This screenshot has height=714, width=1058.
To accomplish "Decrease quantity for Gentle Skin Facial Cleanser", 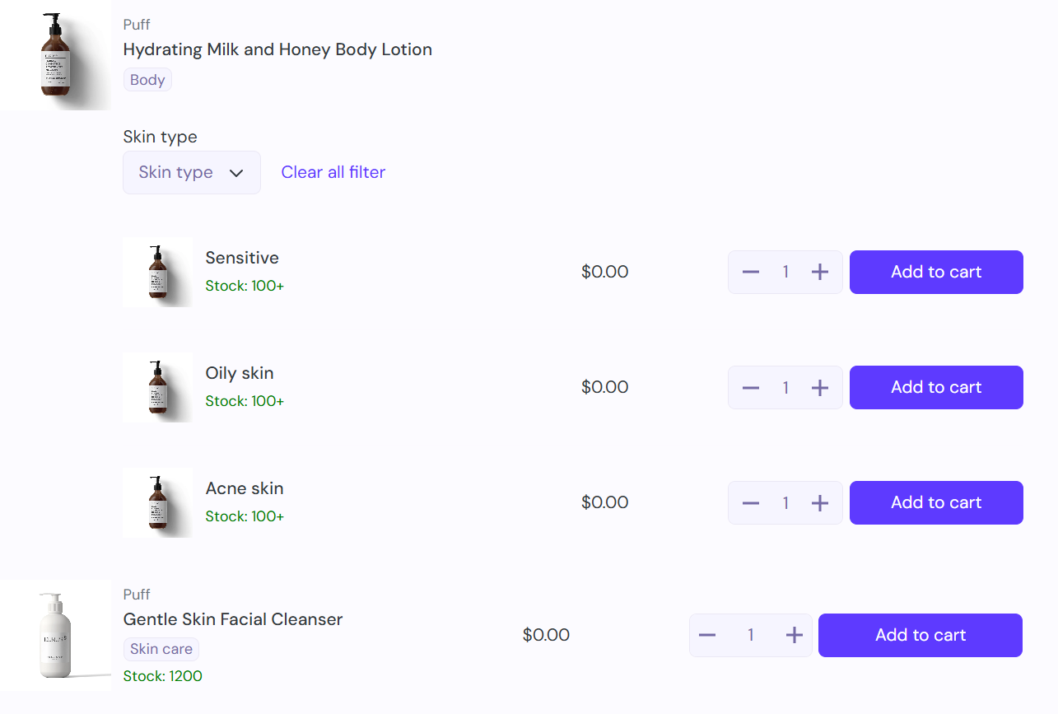I will click(x=707, y=635).
